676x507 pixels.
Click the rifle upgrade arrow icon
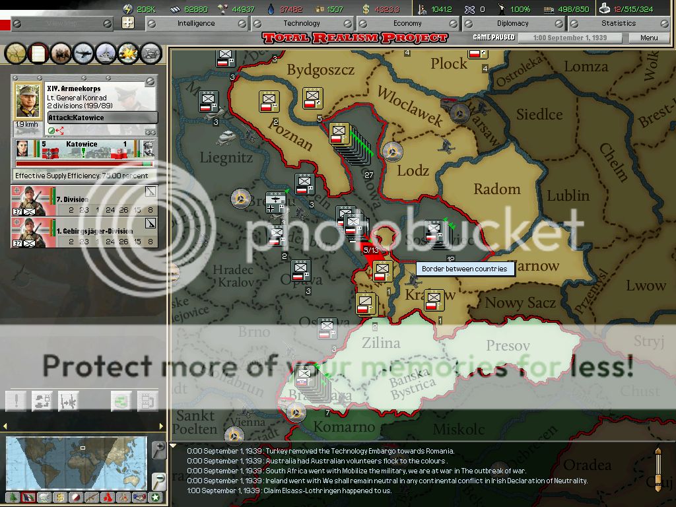[69, 400]
